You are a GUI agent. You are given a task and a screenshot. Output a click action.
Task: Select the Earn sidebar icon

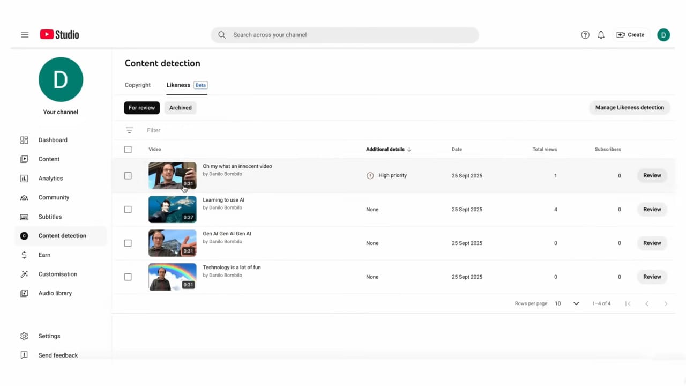[x=24, y=255]
